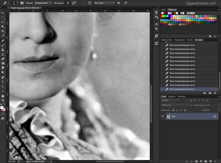Select the Lasso tool
The height and width of the screenshot is (163, 221).
point(3,22)
